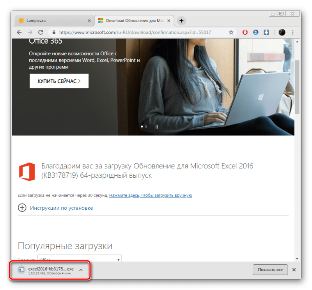Select the first carousel dot
Viewport: 312px width, 290px height.
pos(142,127)
